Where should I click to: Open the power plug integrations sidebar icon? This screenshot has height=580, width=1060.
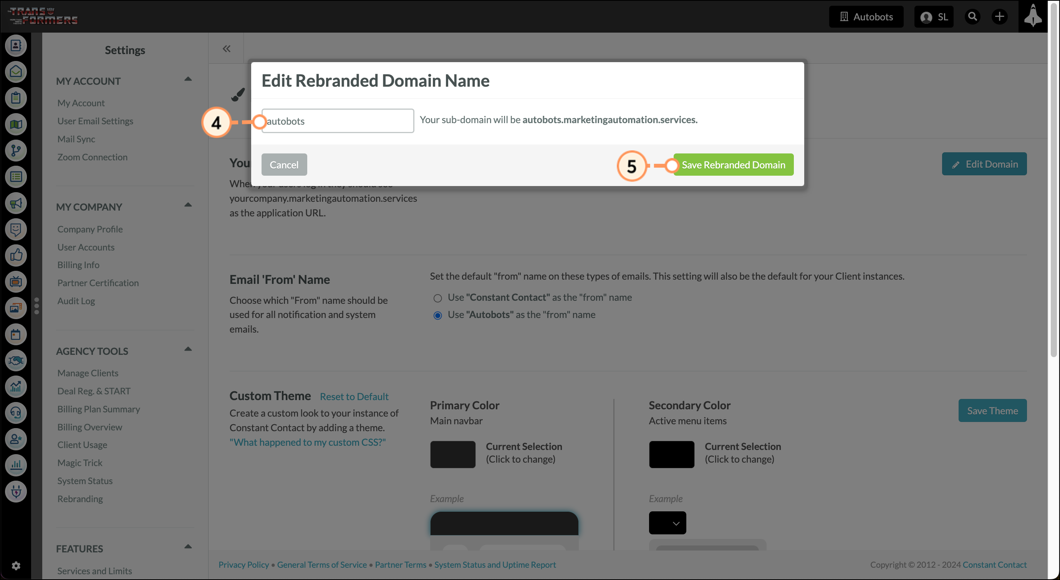[16, 492]
